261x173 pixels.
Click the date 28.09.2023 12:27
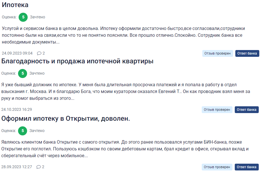(x=17, y=167)
